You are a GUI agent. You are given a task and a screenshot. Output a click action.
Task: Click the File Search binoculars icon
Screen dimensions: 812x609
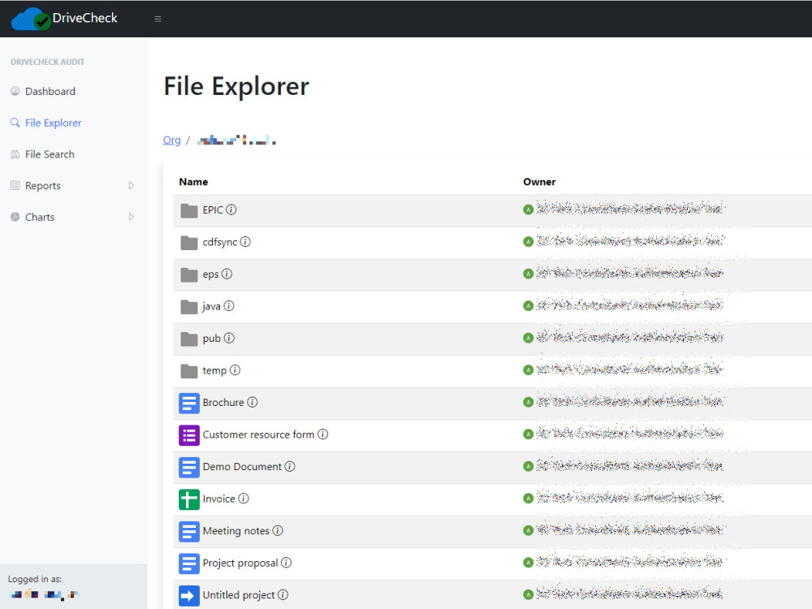[x=15, y=154]
